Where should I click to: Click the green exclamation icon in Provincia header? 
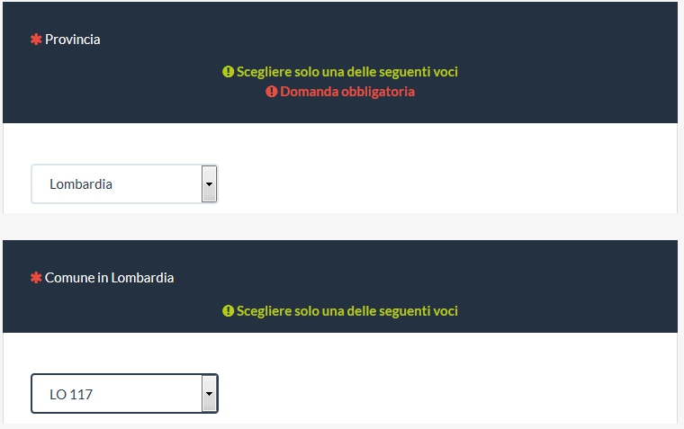click(228, 71)
